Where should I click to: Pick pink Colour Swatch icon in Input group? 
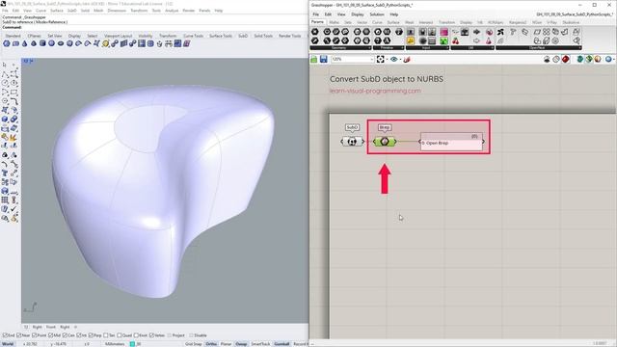tap(443, 32)
